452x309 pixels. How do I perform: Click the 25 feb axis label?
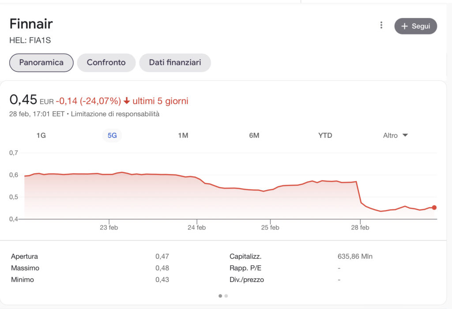(x=270, y=227)
